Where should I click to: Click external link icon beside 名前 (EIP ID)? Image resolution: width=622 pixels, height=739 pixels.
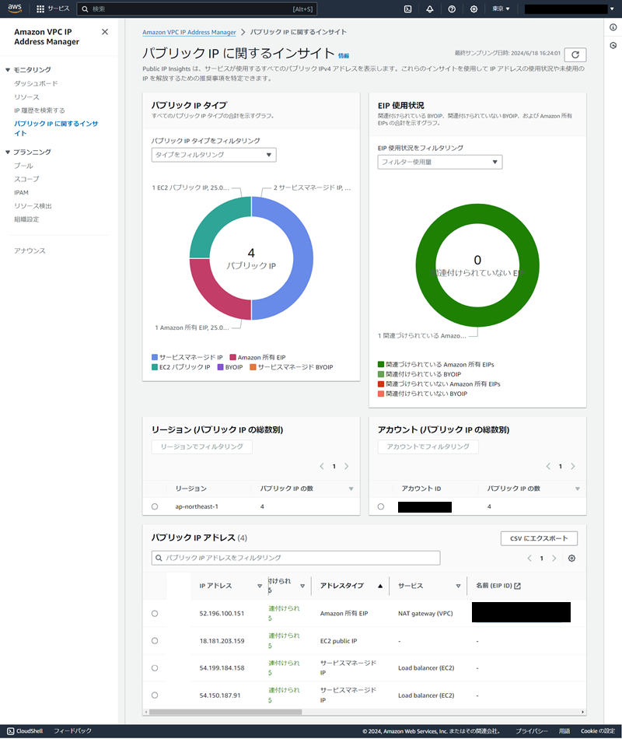pyautogui.click(x=517, y=586)
